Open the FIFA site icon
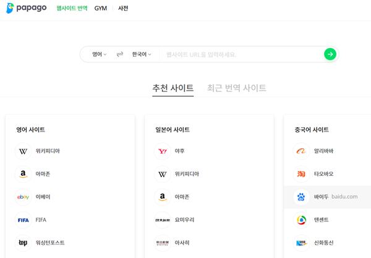Viewport: 371px width, 258px height. click(x=23, y=220)
